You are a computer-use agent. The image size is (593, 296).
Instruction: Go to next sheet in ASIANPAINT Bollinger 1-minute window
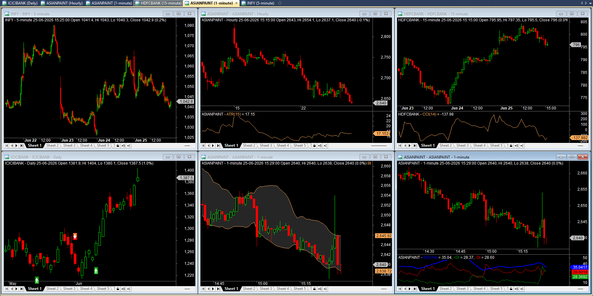pyautogui.click(x=213, y=289)
